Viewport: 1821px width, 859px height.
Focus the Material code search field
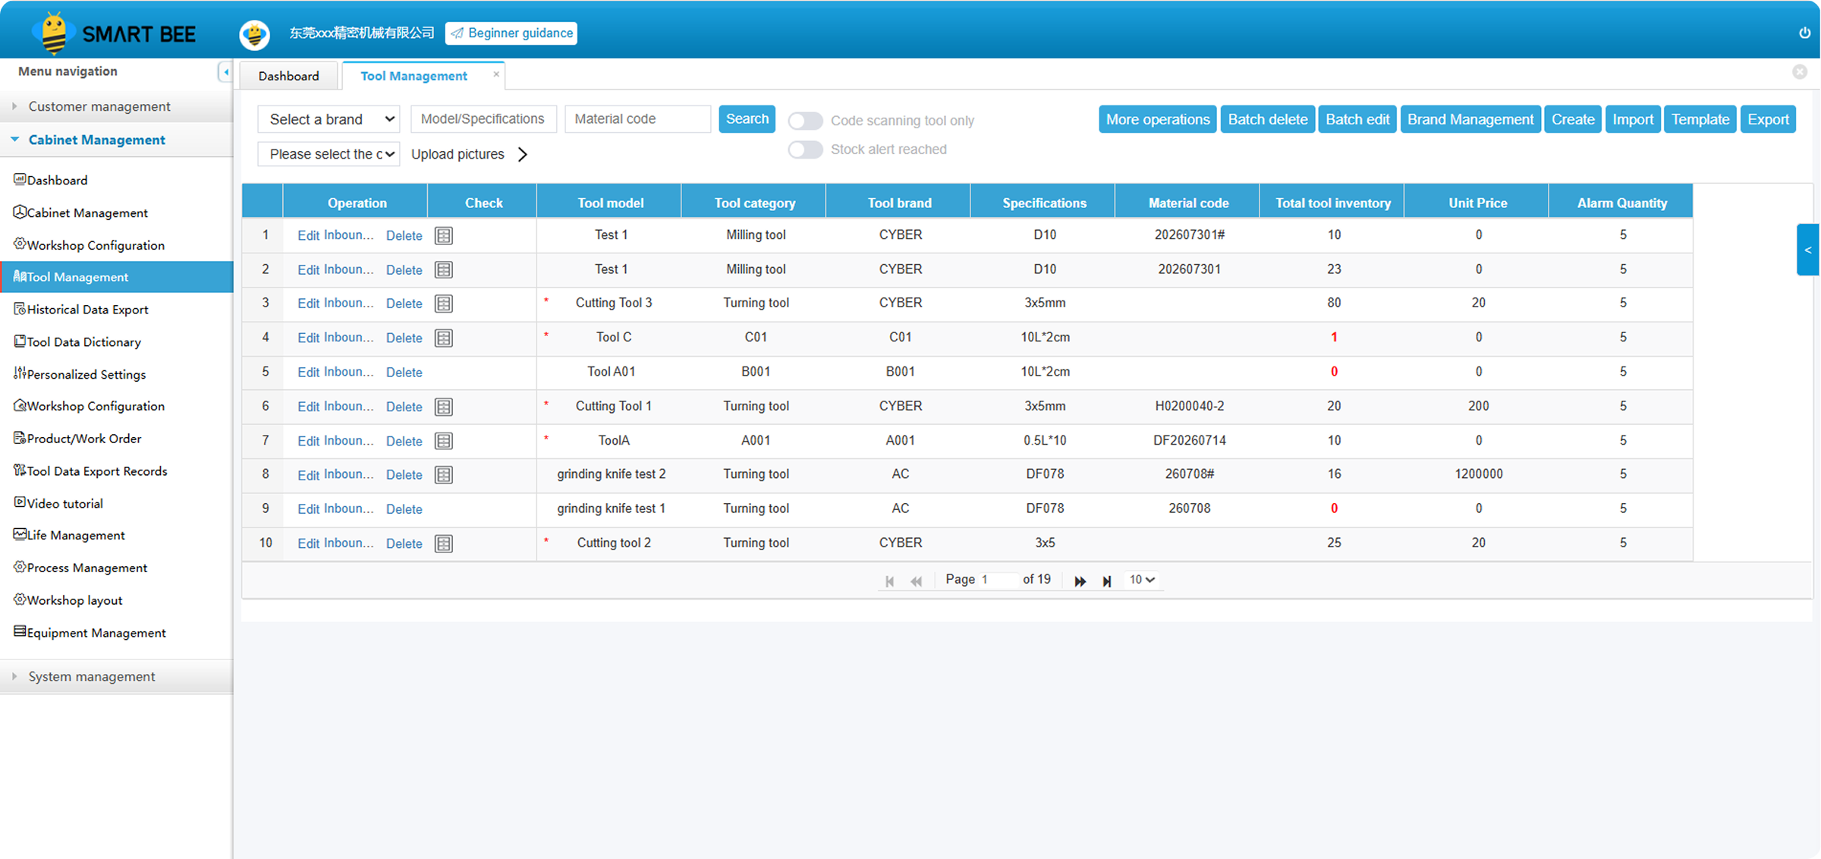coord(637,119)
